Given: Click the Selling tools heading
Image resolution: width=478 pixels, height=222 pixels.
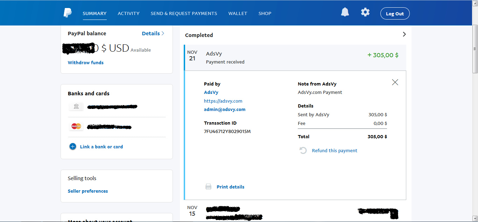Looking at the screenshot, I should (82, 178).
